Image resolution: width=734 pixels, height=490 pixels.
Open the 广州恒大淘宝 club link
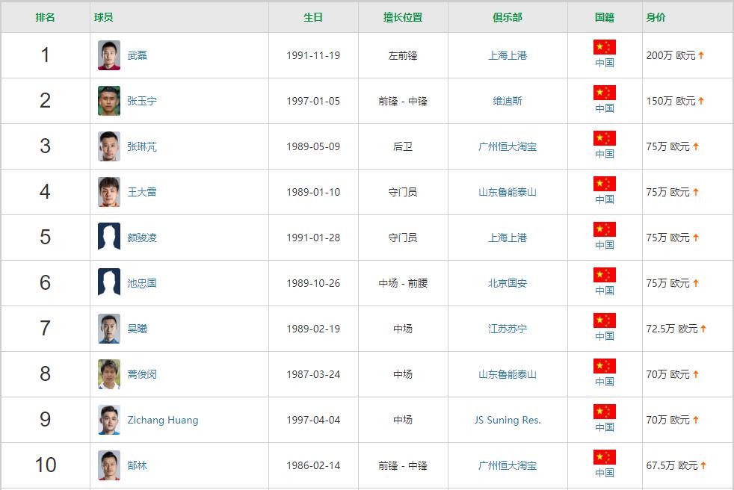[x=508, y=146]
